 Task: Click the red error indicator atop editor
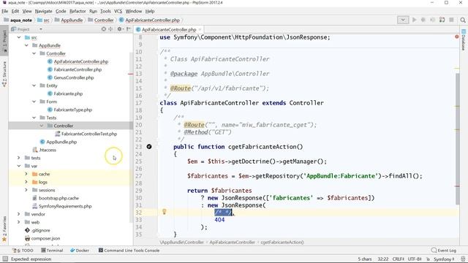456,37
